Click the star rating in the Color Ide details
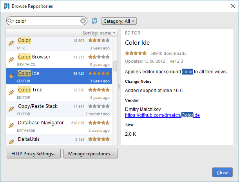The image size is (239, 182). 136,53
